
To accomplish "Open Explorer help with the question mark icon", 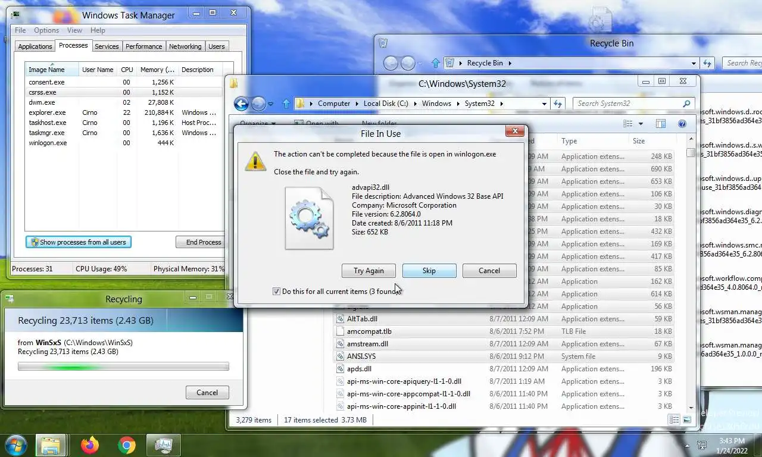I will [682, 124].
